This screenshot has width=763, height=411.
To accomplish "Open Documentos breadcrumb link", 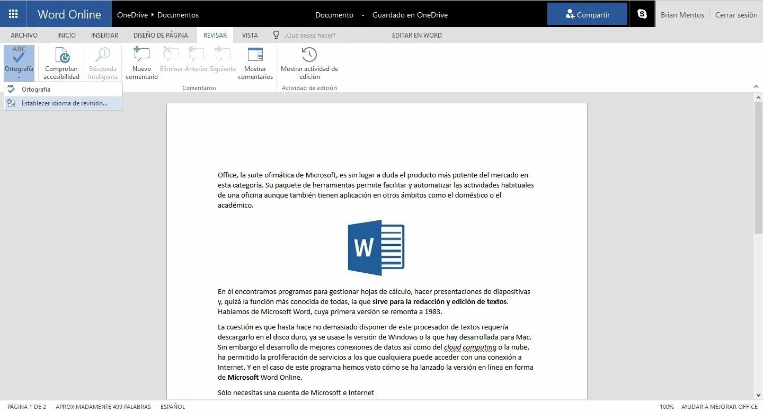I will [178, 15].
